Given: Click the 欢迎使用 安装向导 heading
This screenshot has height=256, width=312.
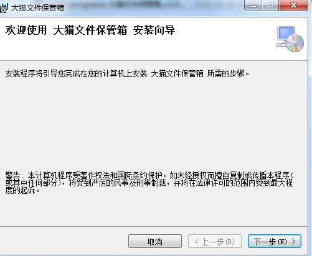Looking at the screenshot, I should point(90,30).
